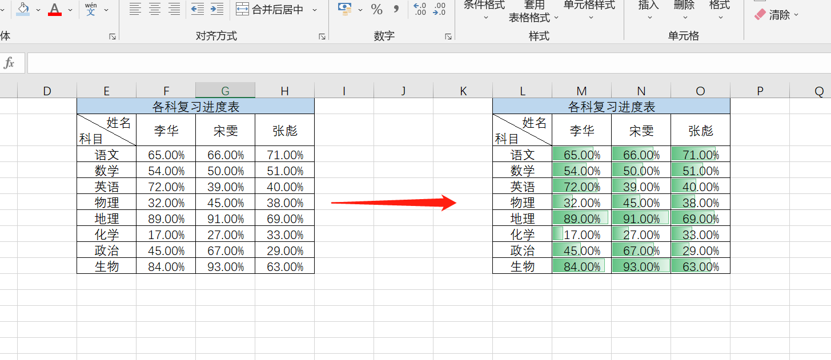Image resolution: width=831 pixels, height=360 pixels.
Task: Apply red font color (A icon)
Action: coord(55,9)
